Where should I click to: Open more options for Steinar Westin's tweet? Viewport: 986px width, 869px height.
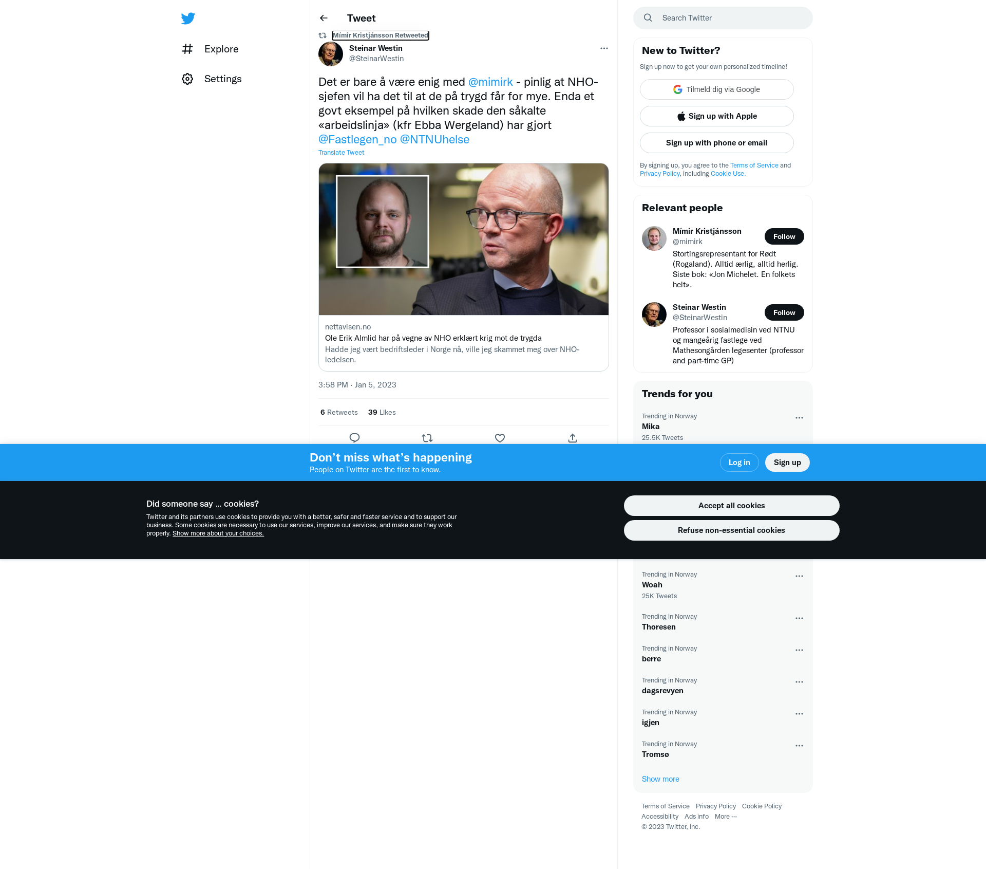tap(604, 48)
